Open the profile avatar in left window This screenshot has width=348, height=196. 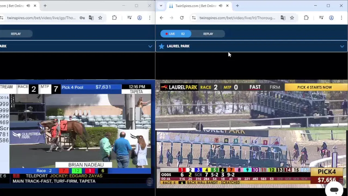point(139,18)
